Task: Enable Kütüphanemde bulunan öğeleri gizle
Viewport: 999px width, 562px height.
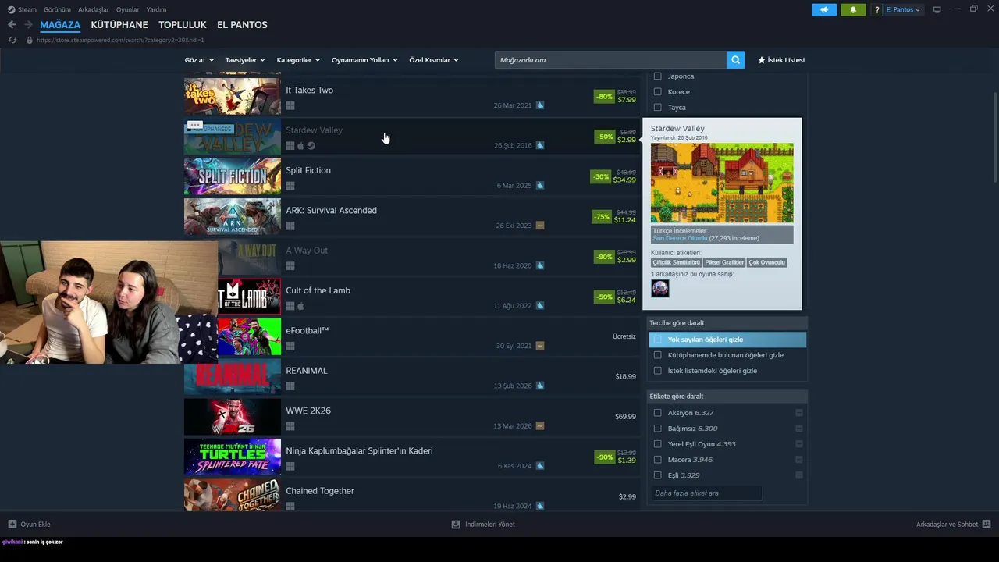Action: (x=657, y=355)
